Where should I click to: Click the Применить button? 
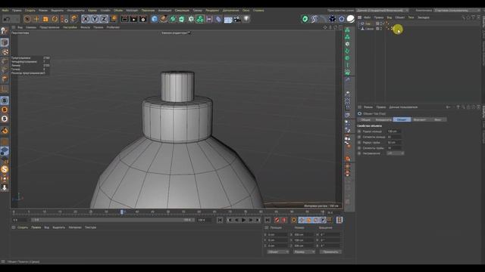[x=330, y=252]
